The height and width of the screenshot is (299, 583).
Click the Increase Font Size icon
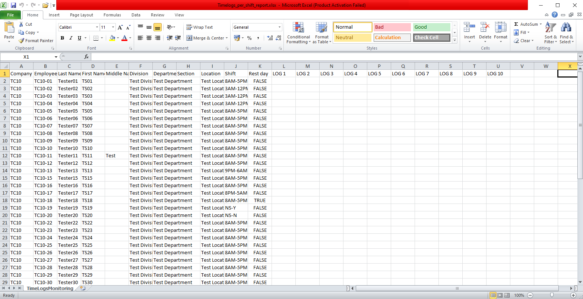click(x=120, y=27)
